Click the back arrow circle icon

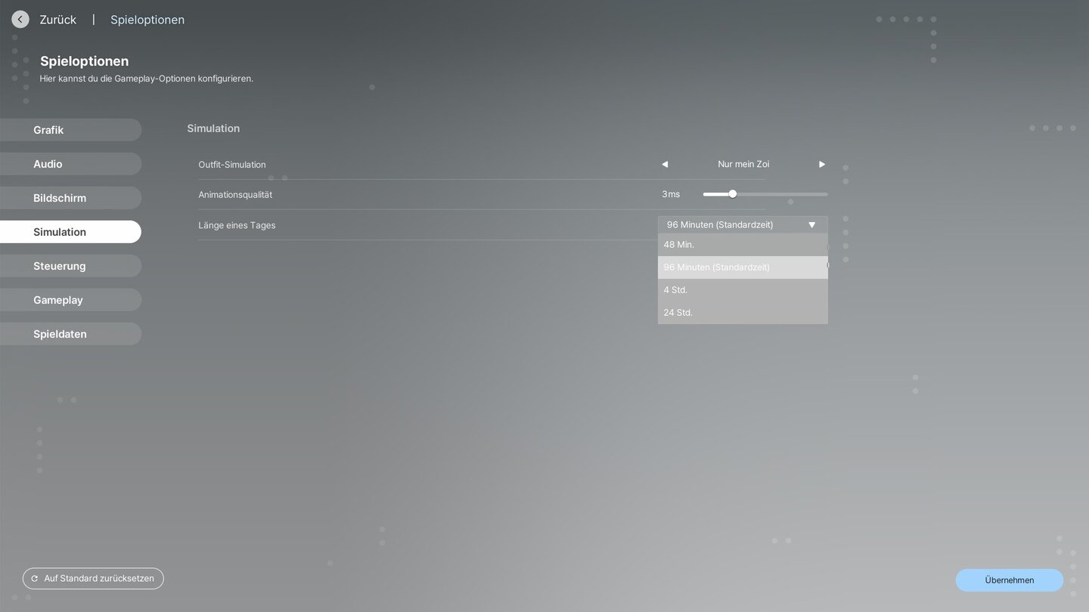[20, 20]
